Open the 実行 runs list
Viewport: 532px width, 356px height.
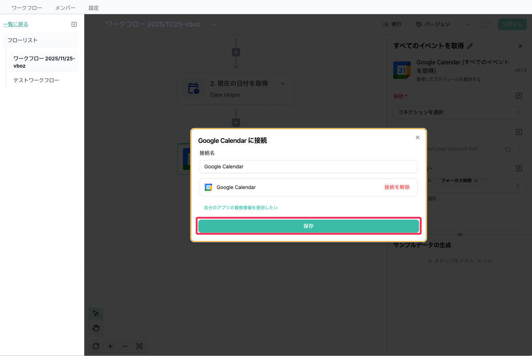[392, 24]
